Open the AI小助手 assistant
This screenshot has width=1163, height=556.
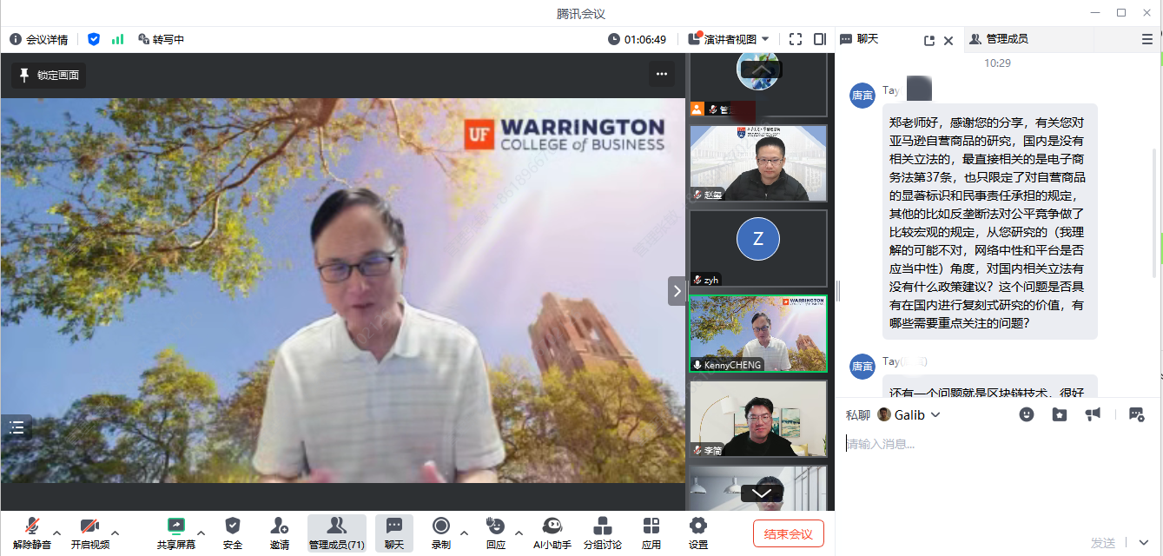coord(552,533)
